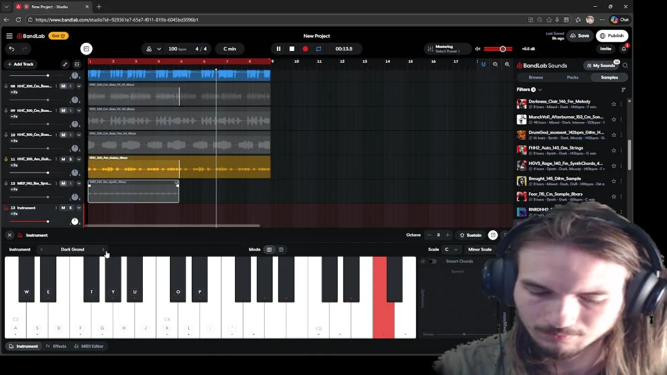The image size is (667, 375).
Task: Click the track 13 pan knob
Action: pos(75,221)
